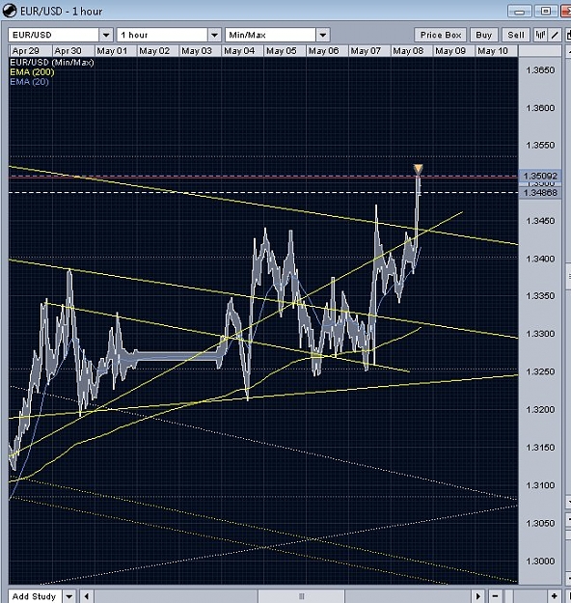Click the May 09 date header
The image size is (571, 603).
(x=453, y=51)
